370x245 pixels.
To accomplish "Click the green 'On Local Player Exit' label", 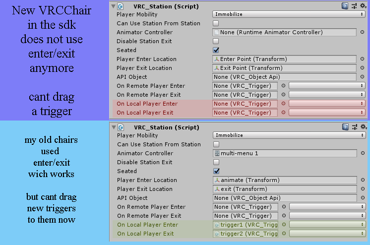I will (x=145, y=234).
